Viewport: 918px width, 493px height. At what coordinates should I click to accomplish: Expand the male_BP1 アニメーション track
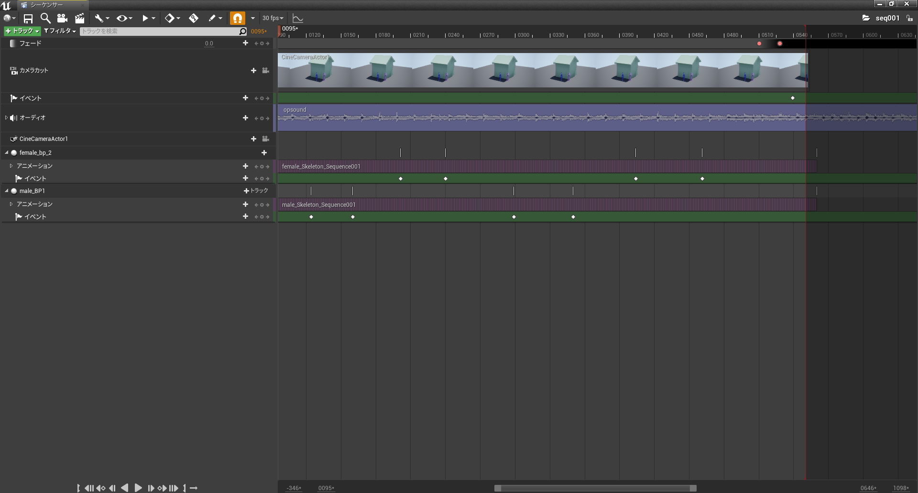coord(11,204)
